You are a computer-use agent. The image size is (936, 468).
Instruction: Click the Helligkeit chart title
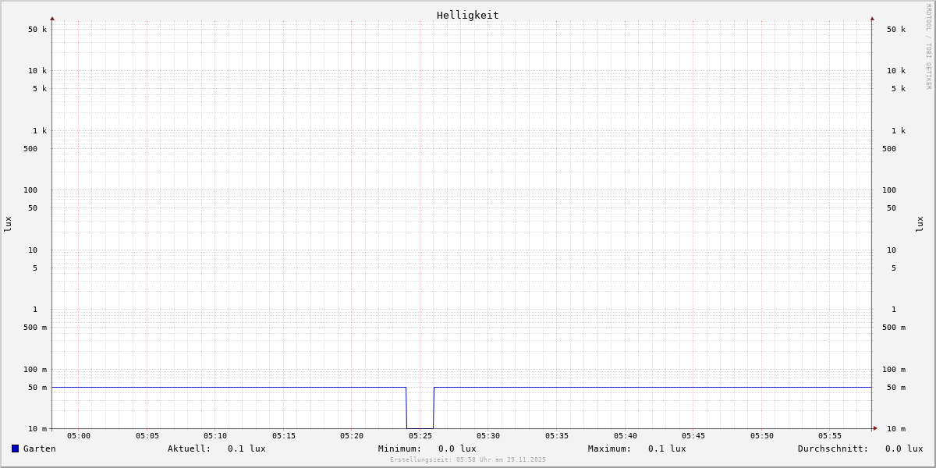[x=467, y=15]
